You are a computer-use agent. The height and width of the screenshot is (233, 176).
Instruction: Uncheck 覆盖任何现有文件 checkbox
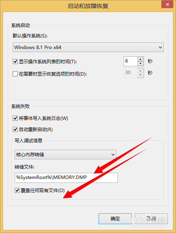tap(17, 190)
